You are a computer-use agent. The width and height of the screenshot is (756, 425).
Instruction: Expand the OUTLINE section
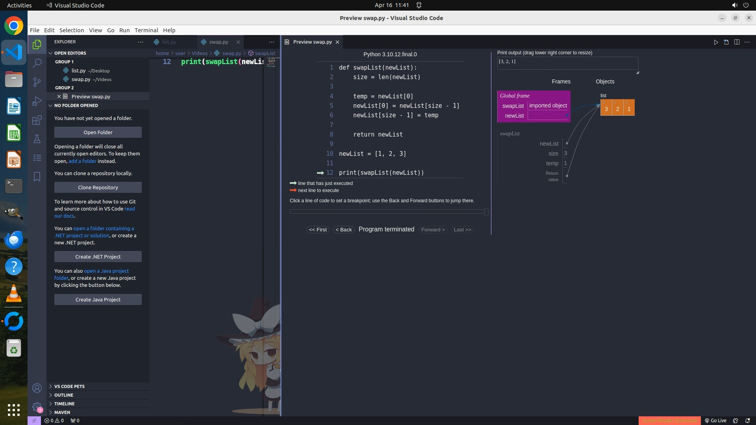(64, 395)
